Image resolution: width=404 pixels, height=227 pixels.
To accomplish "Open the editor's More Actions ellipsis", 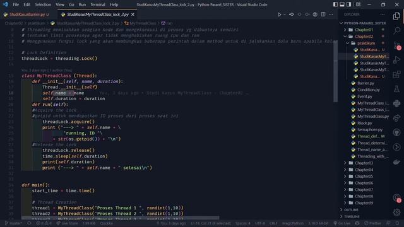I will pos(331,15).
